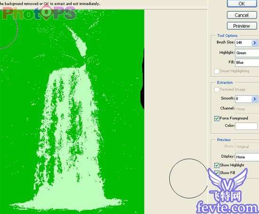
Task: Edit the Smooth value field
Action: (x=243, y=99)
